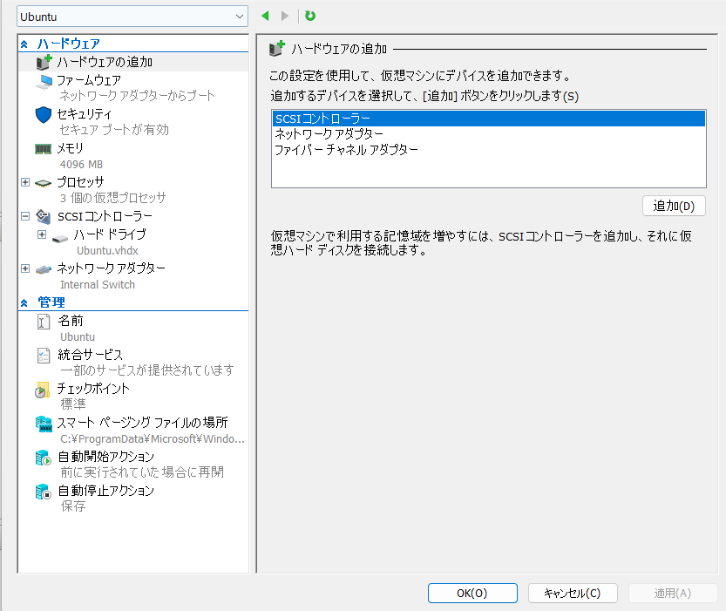Collapse the Hardware (ハードウェア) section header
Viewport: 726px width, 611px height.
24,44
